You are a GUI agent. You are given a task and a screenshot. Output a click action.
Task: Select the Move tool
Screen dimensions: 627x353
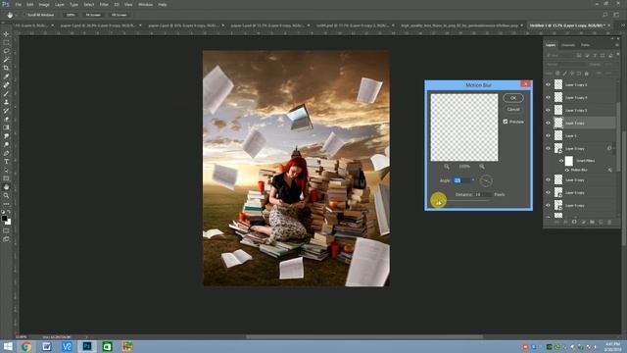click(6, 34)
